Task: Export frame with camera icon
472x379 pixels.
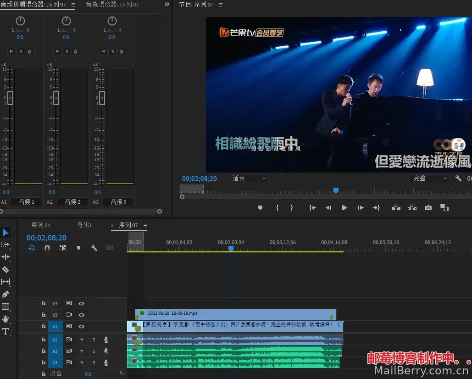Action: point(428,208)
